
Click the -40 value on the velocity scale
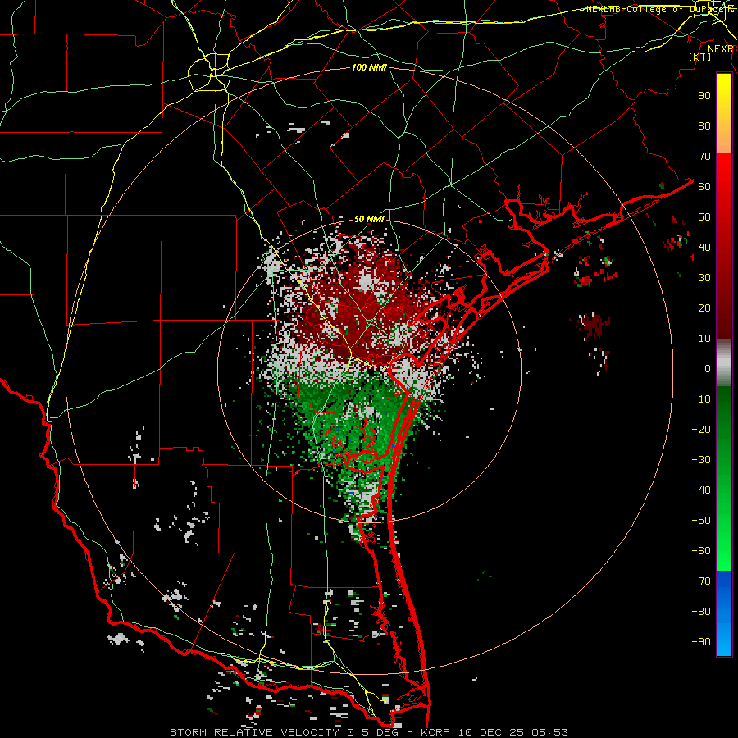(x=701, y=490)
